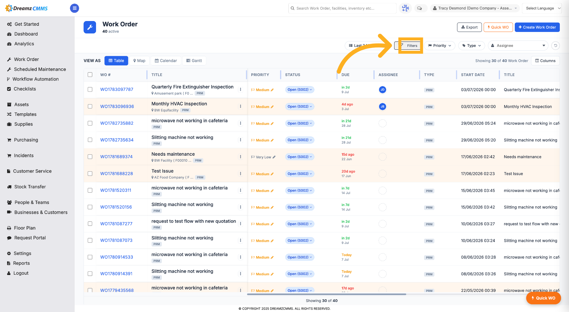Switch to Map view
The image size is (569, 312).
[139, 61]
